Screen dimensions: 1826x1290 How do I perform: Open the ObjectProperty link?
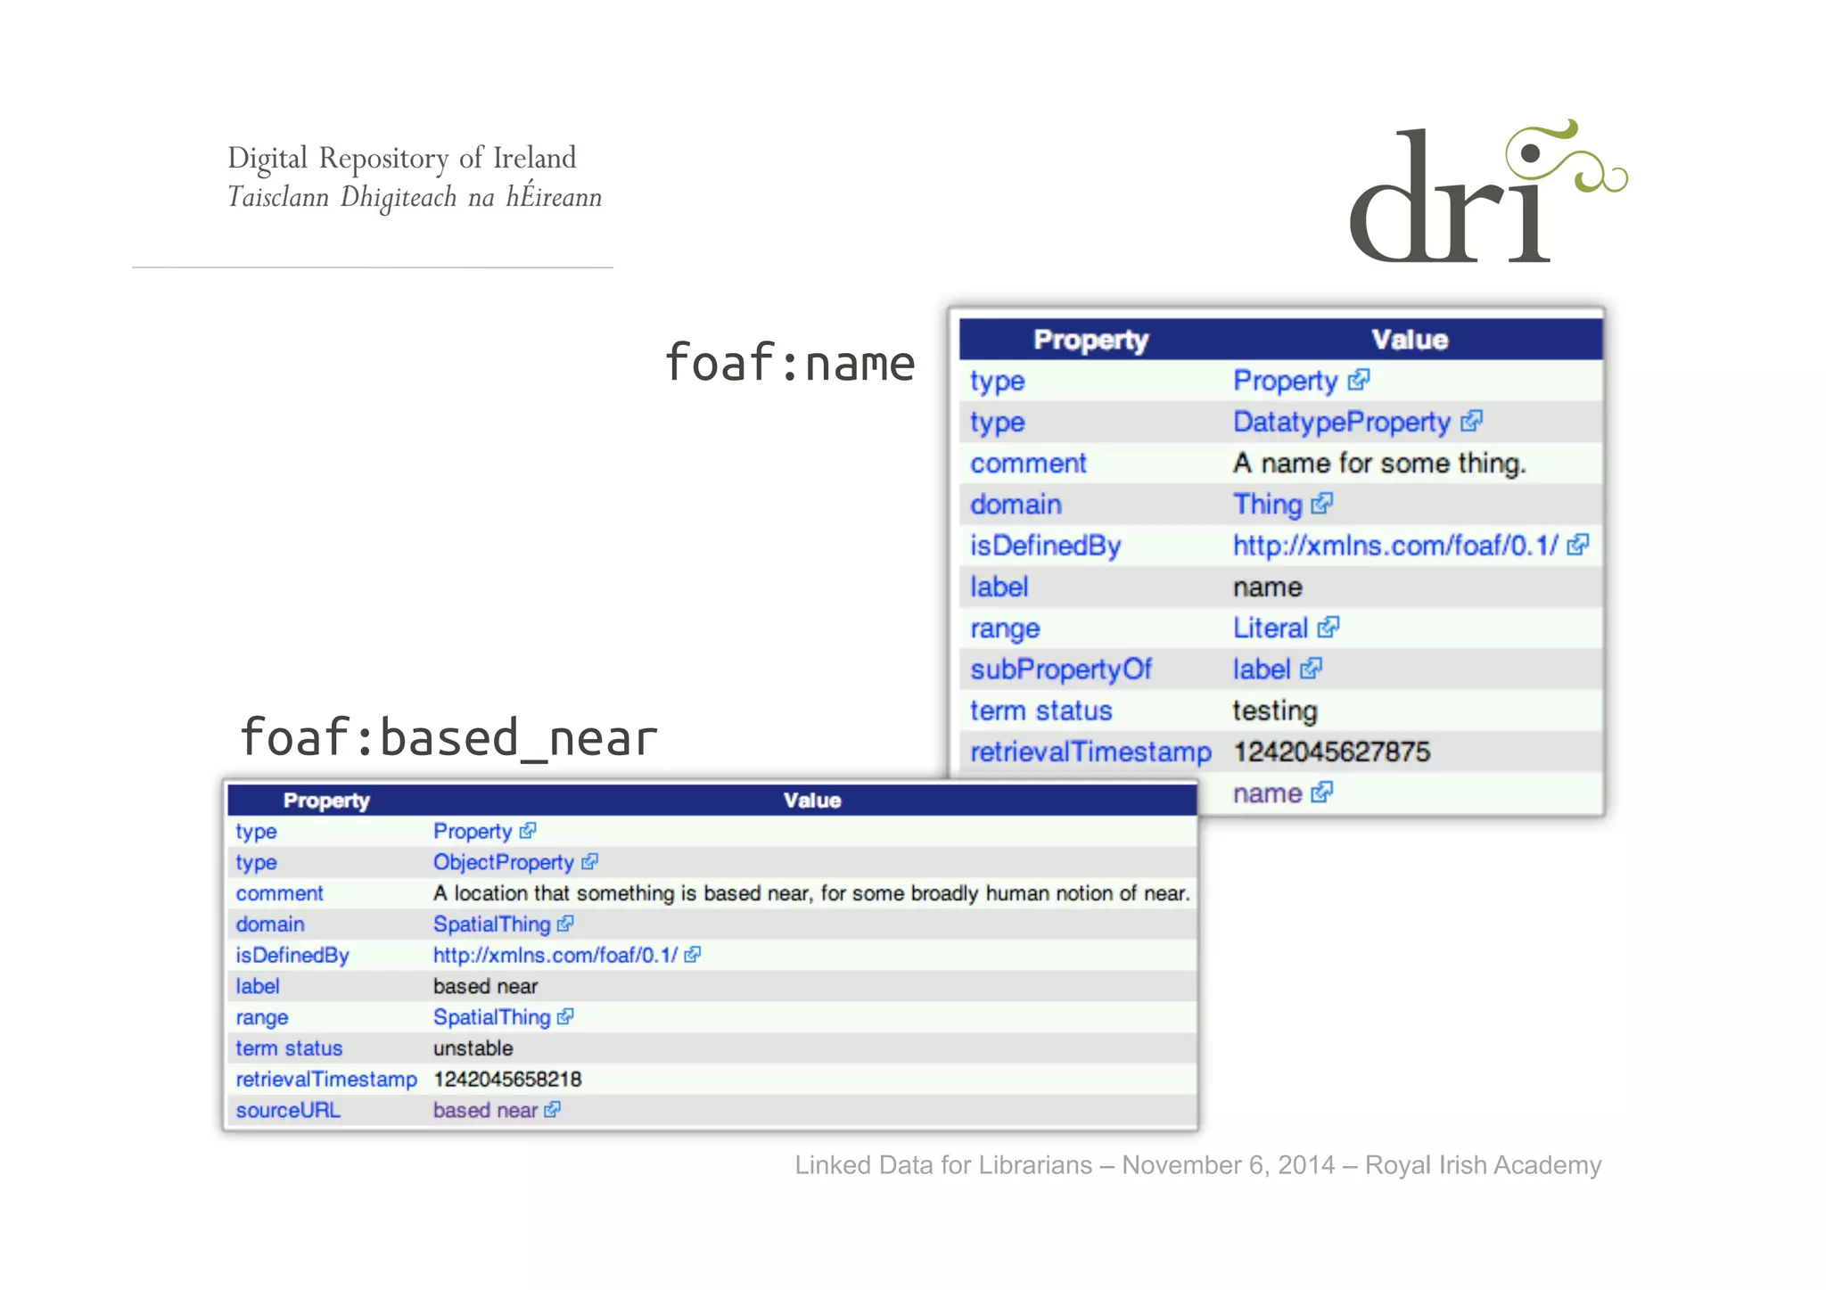(x=504, y=863)
